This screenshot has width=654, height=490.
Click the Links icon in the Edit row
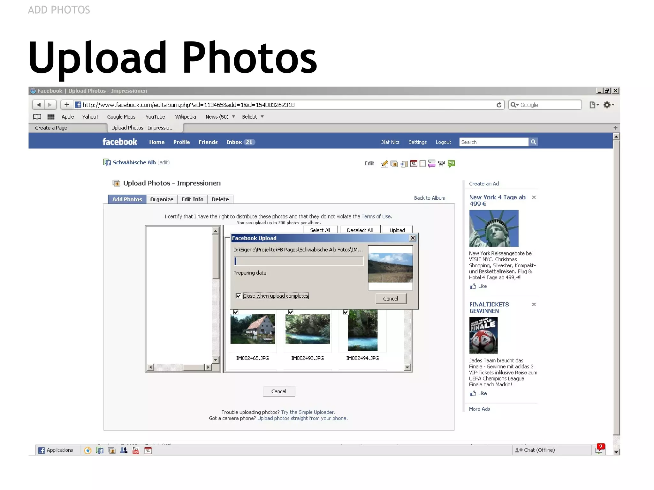pos(404,164)
